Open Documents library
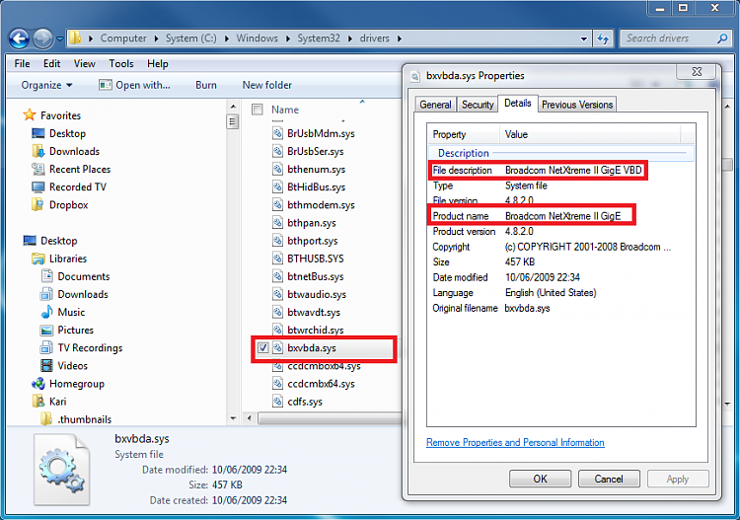 coord(84,276)
